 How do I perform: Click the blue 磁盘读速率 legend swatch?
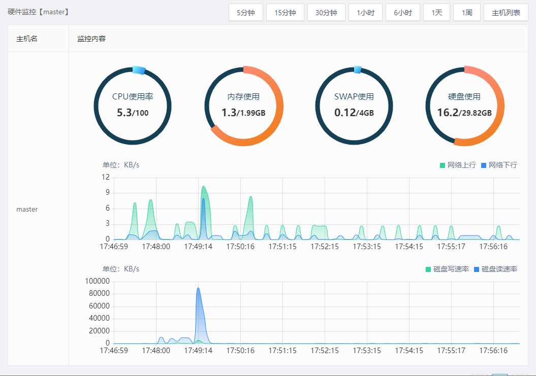[x=477, y=269]
